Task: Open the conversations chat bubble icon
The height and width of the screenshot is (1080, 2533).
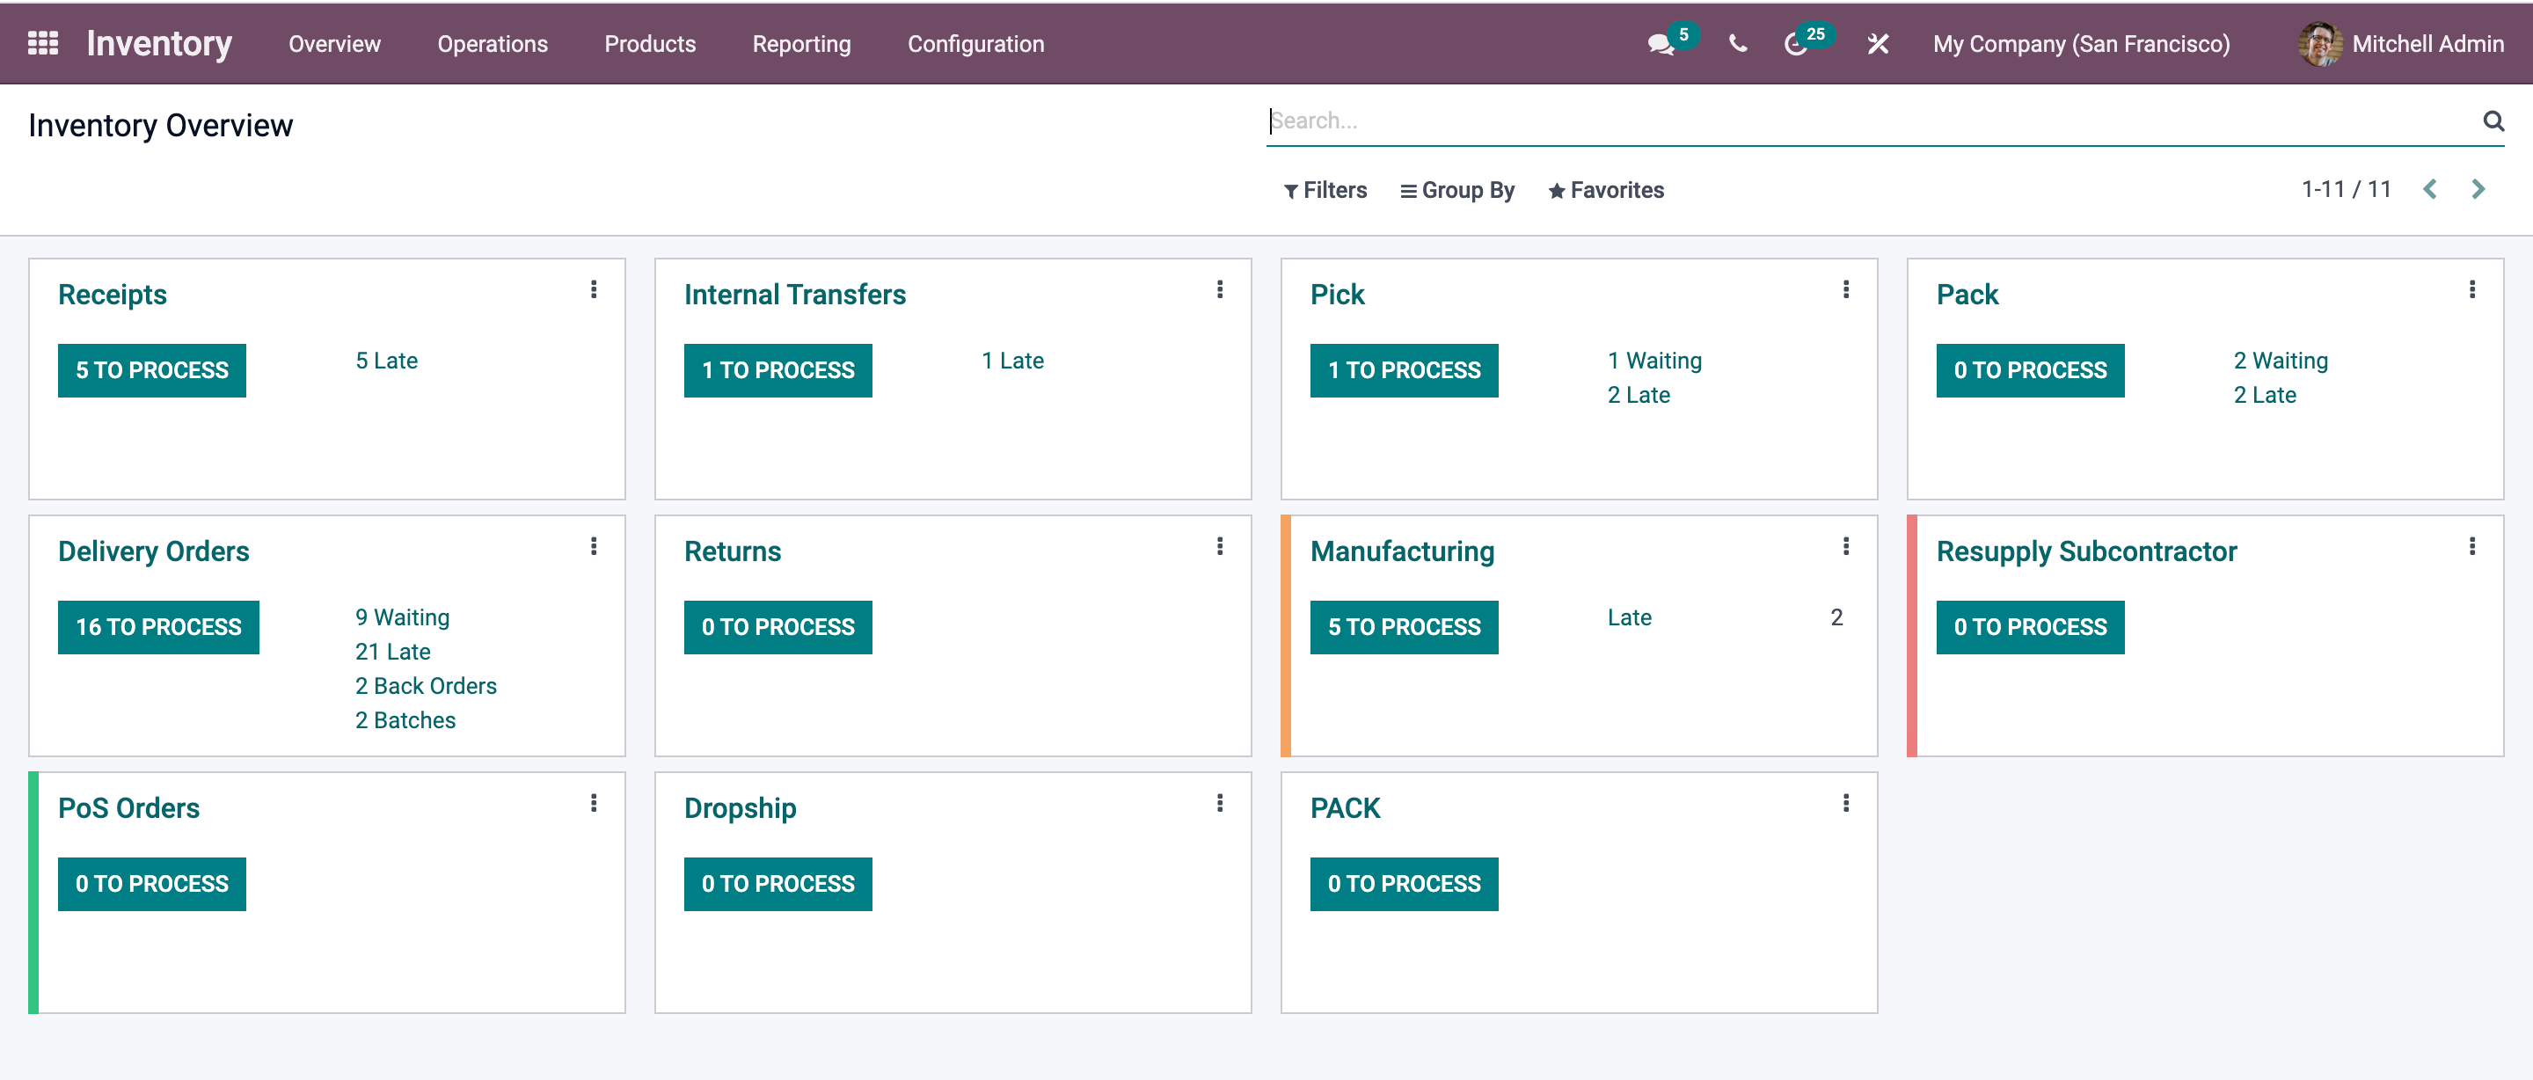Action: (x=1660, y=44)
